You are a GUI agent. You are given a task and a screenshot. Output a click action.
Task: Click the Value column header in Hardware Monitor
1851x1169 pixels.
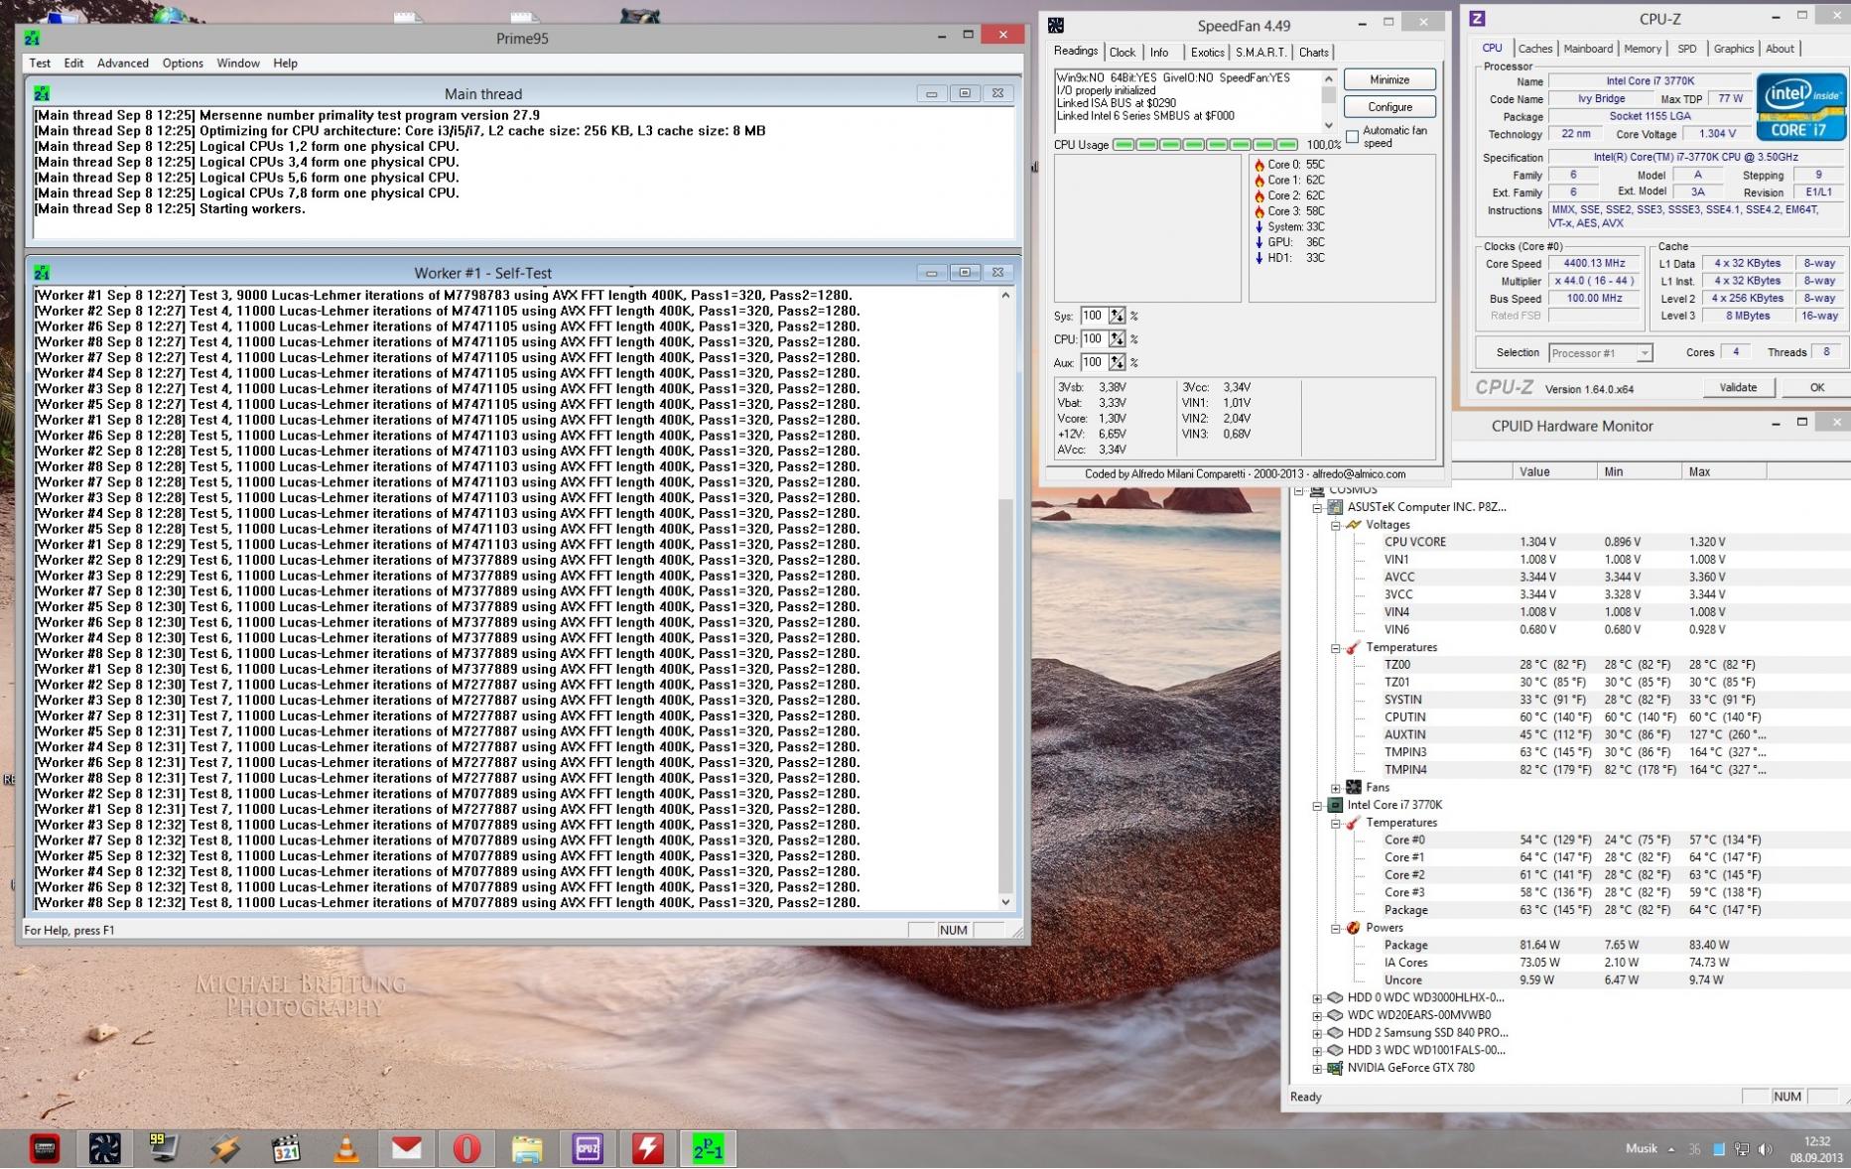click(1554, 471)
